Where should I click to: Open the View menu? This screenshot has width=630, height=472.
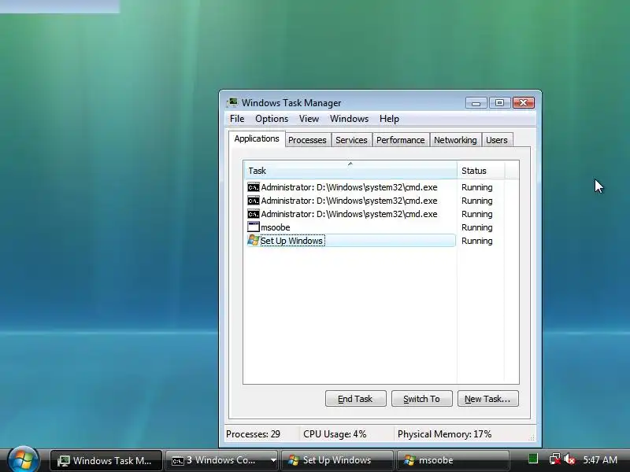pyautogui.click(x=309, y=119)
